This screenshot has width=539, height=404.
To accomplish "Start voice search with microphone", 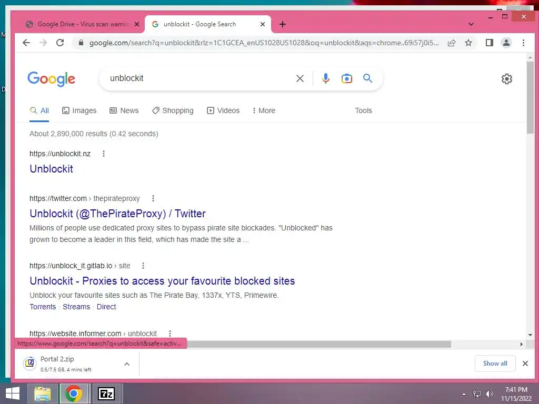I will point(325,78).
